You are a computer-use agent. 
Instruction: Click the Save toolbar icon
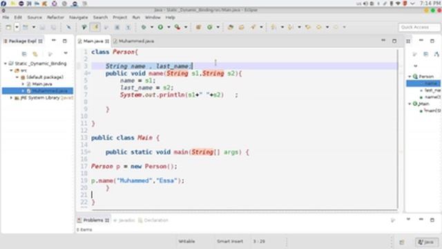tap(43, 27)
